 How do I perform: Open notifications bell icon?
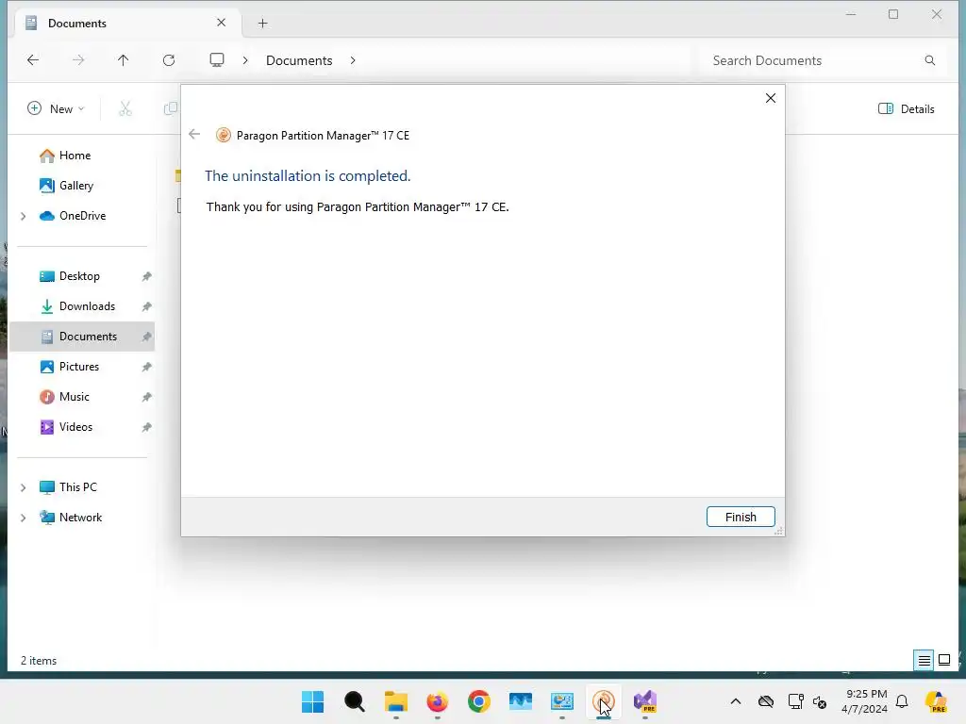click(902, 701)
